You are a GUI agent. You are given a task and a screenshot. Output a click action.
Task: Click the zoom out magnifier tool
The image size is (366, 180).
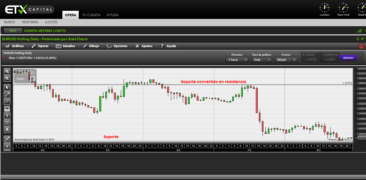pyautogui.click(x=7, y=78)
